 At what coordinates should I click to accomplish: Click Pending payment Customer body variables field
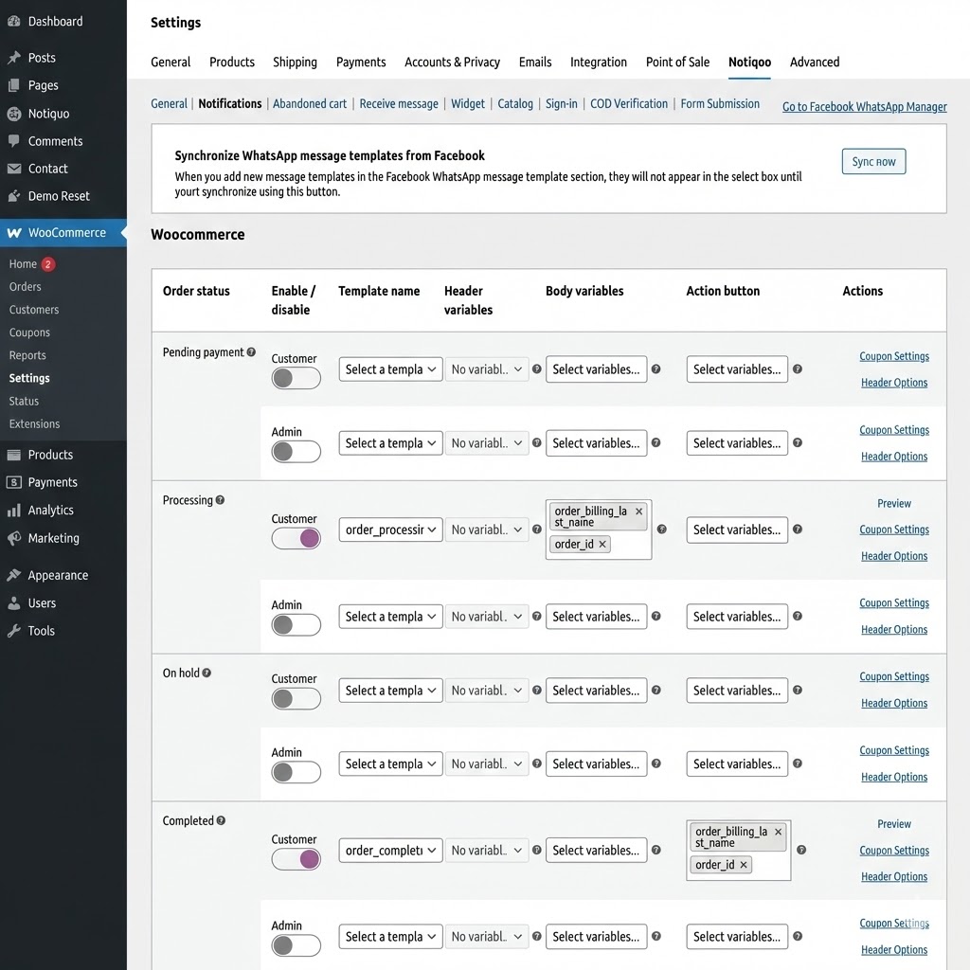[596, 369]
